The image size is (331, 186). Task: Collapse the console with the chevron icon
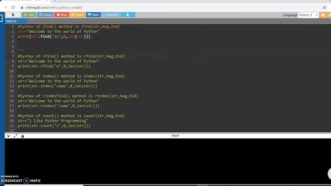coord(8,136)
